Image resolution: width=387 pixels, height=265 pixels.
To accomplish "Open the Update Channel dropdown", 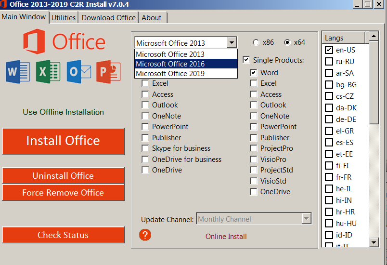I will click(x=306, y=219).
